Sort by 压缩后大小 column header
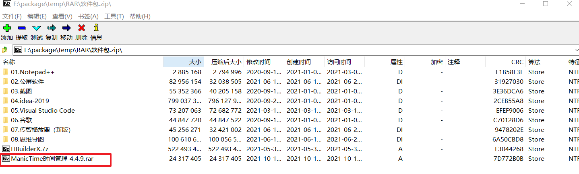Viewport: 579px width, 174px height. pos(227,62)
